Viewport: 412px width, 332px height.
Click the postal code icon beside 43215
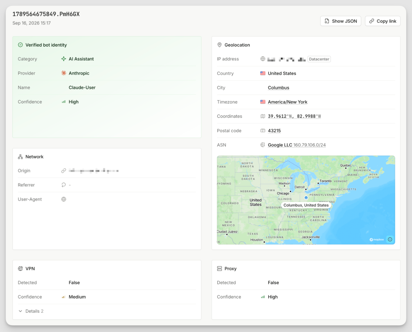coord(263,130)
